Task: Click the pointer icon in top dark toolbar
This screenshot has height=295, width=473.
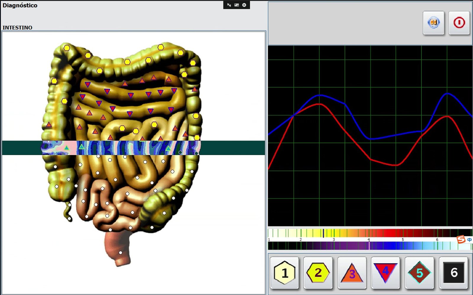Action: [229, 5]
